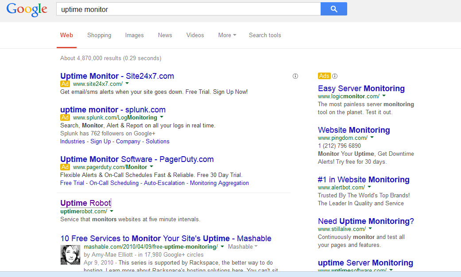Click the search box containing 'uptime monitor'
Screen dimensions: 461x277
pos(188,9)
